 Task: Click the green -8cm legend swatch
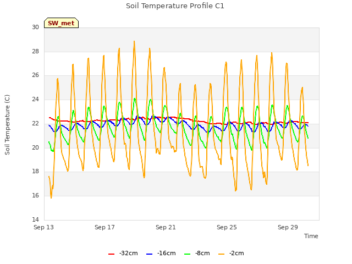[187, 254]
